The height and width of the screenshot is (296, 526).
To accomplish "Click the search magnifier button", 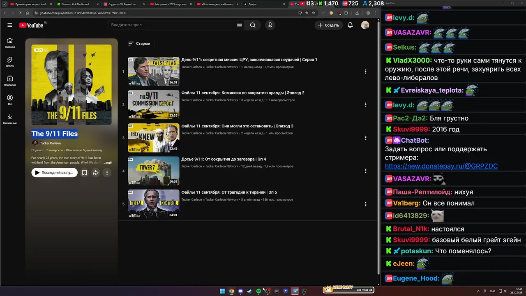I will (253, 25).
